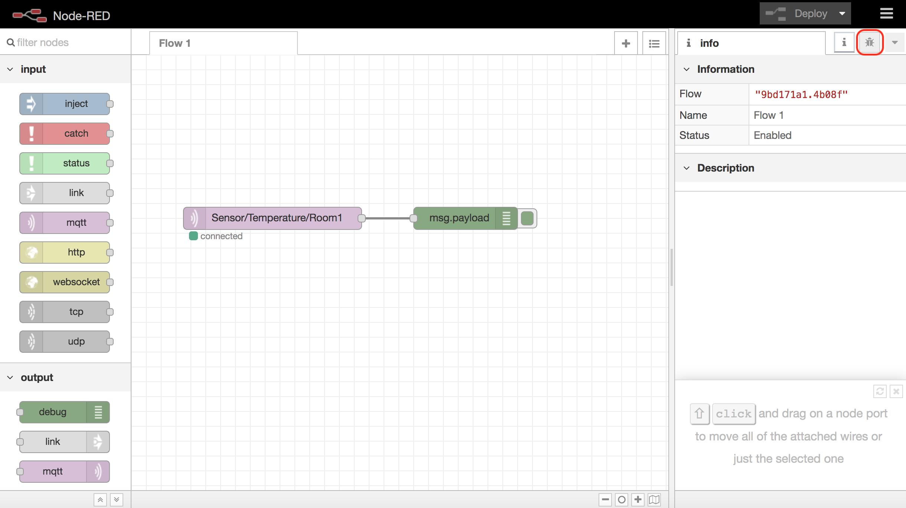Screen dimensions: 906x508
Task: Open the Deploy options dropdown arrow
Action: tap(842, 14)
